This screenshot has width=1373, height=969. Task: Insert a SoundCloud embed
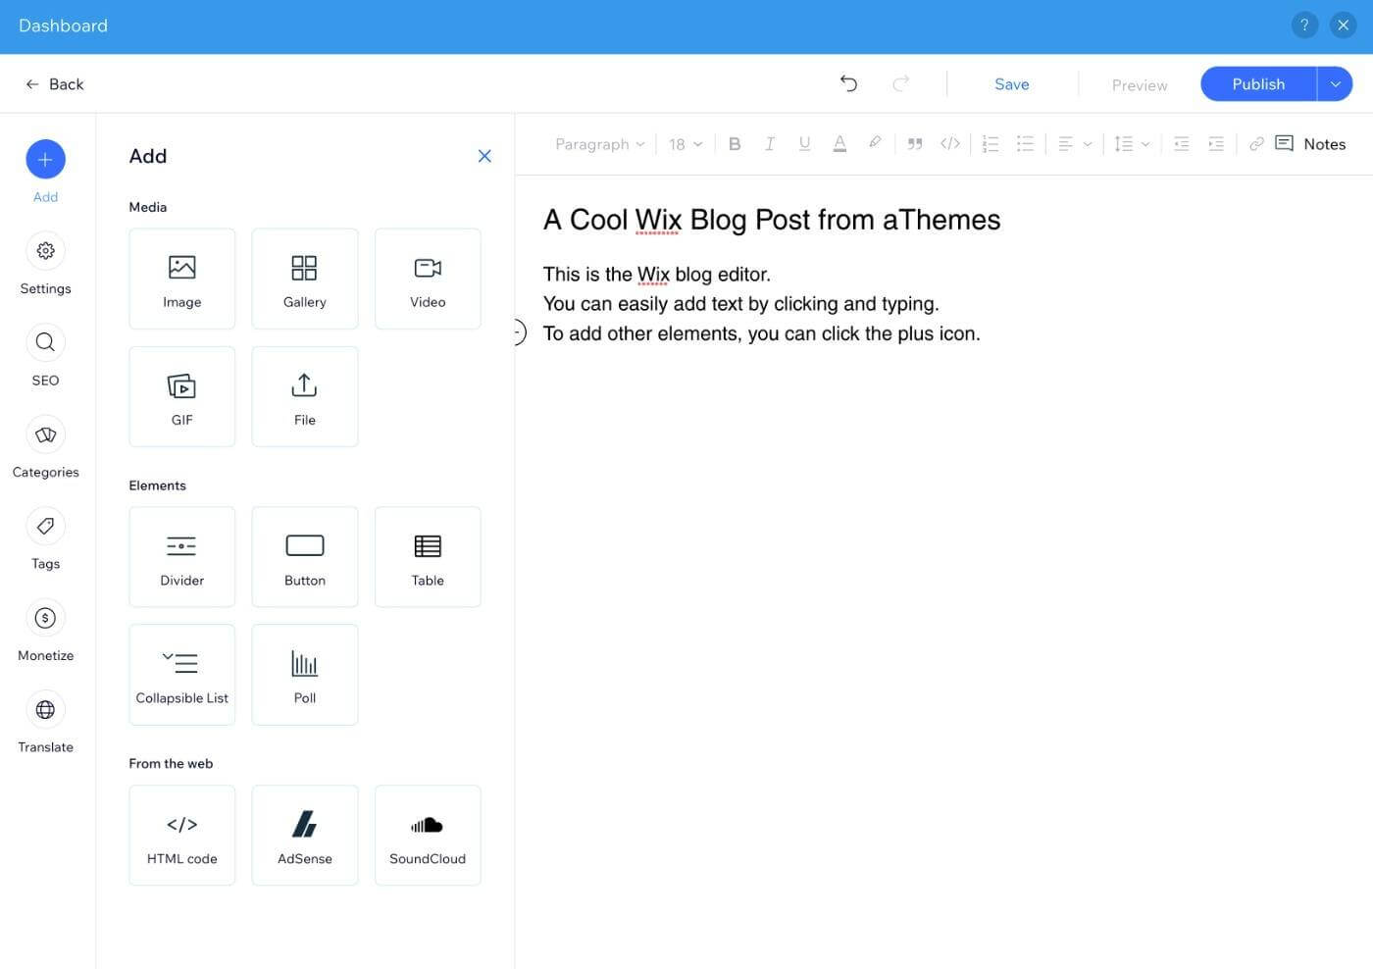[x=428, y=836]
